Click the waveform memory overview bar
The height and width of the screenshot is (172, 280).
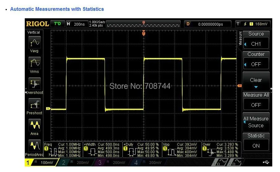143,24
